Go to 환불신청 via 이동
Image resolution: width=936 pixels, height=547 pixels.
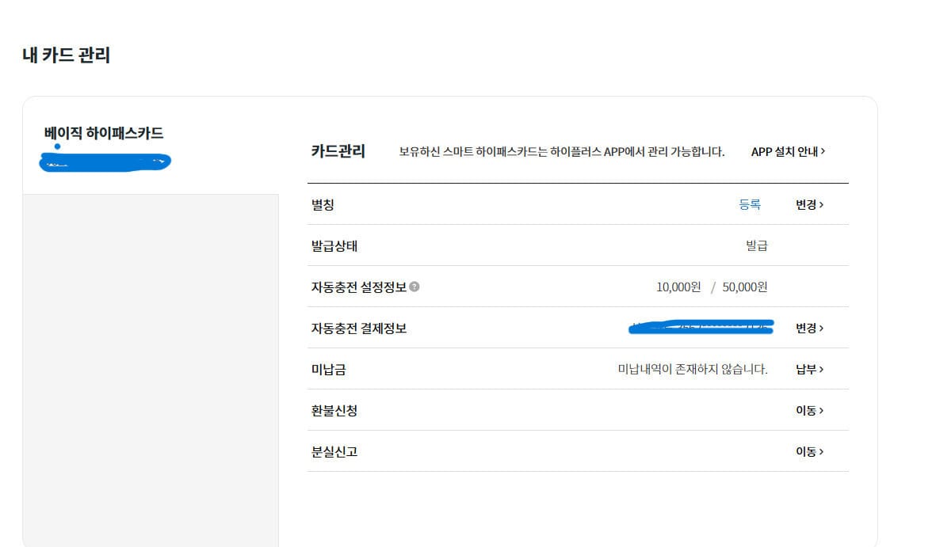point(809,410)
